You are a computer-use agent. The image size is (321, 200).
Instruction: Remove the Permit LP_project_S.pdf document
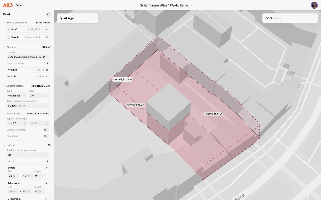click(x=47, y=37)
